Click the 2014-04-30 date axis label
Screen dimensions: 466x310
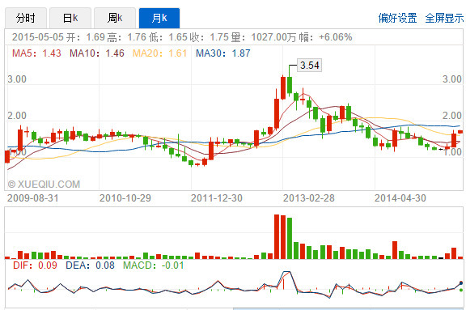click(400, 198)
